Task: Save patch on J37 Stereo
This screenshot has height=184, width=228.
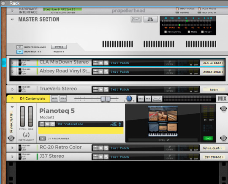Action: click(106, 157)
